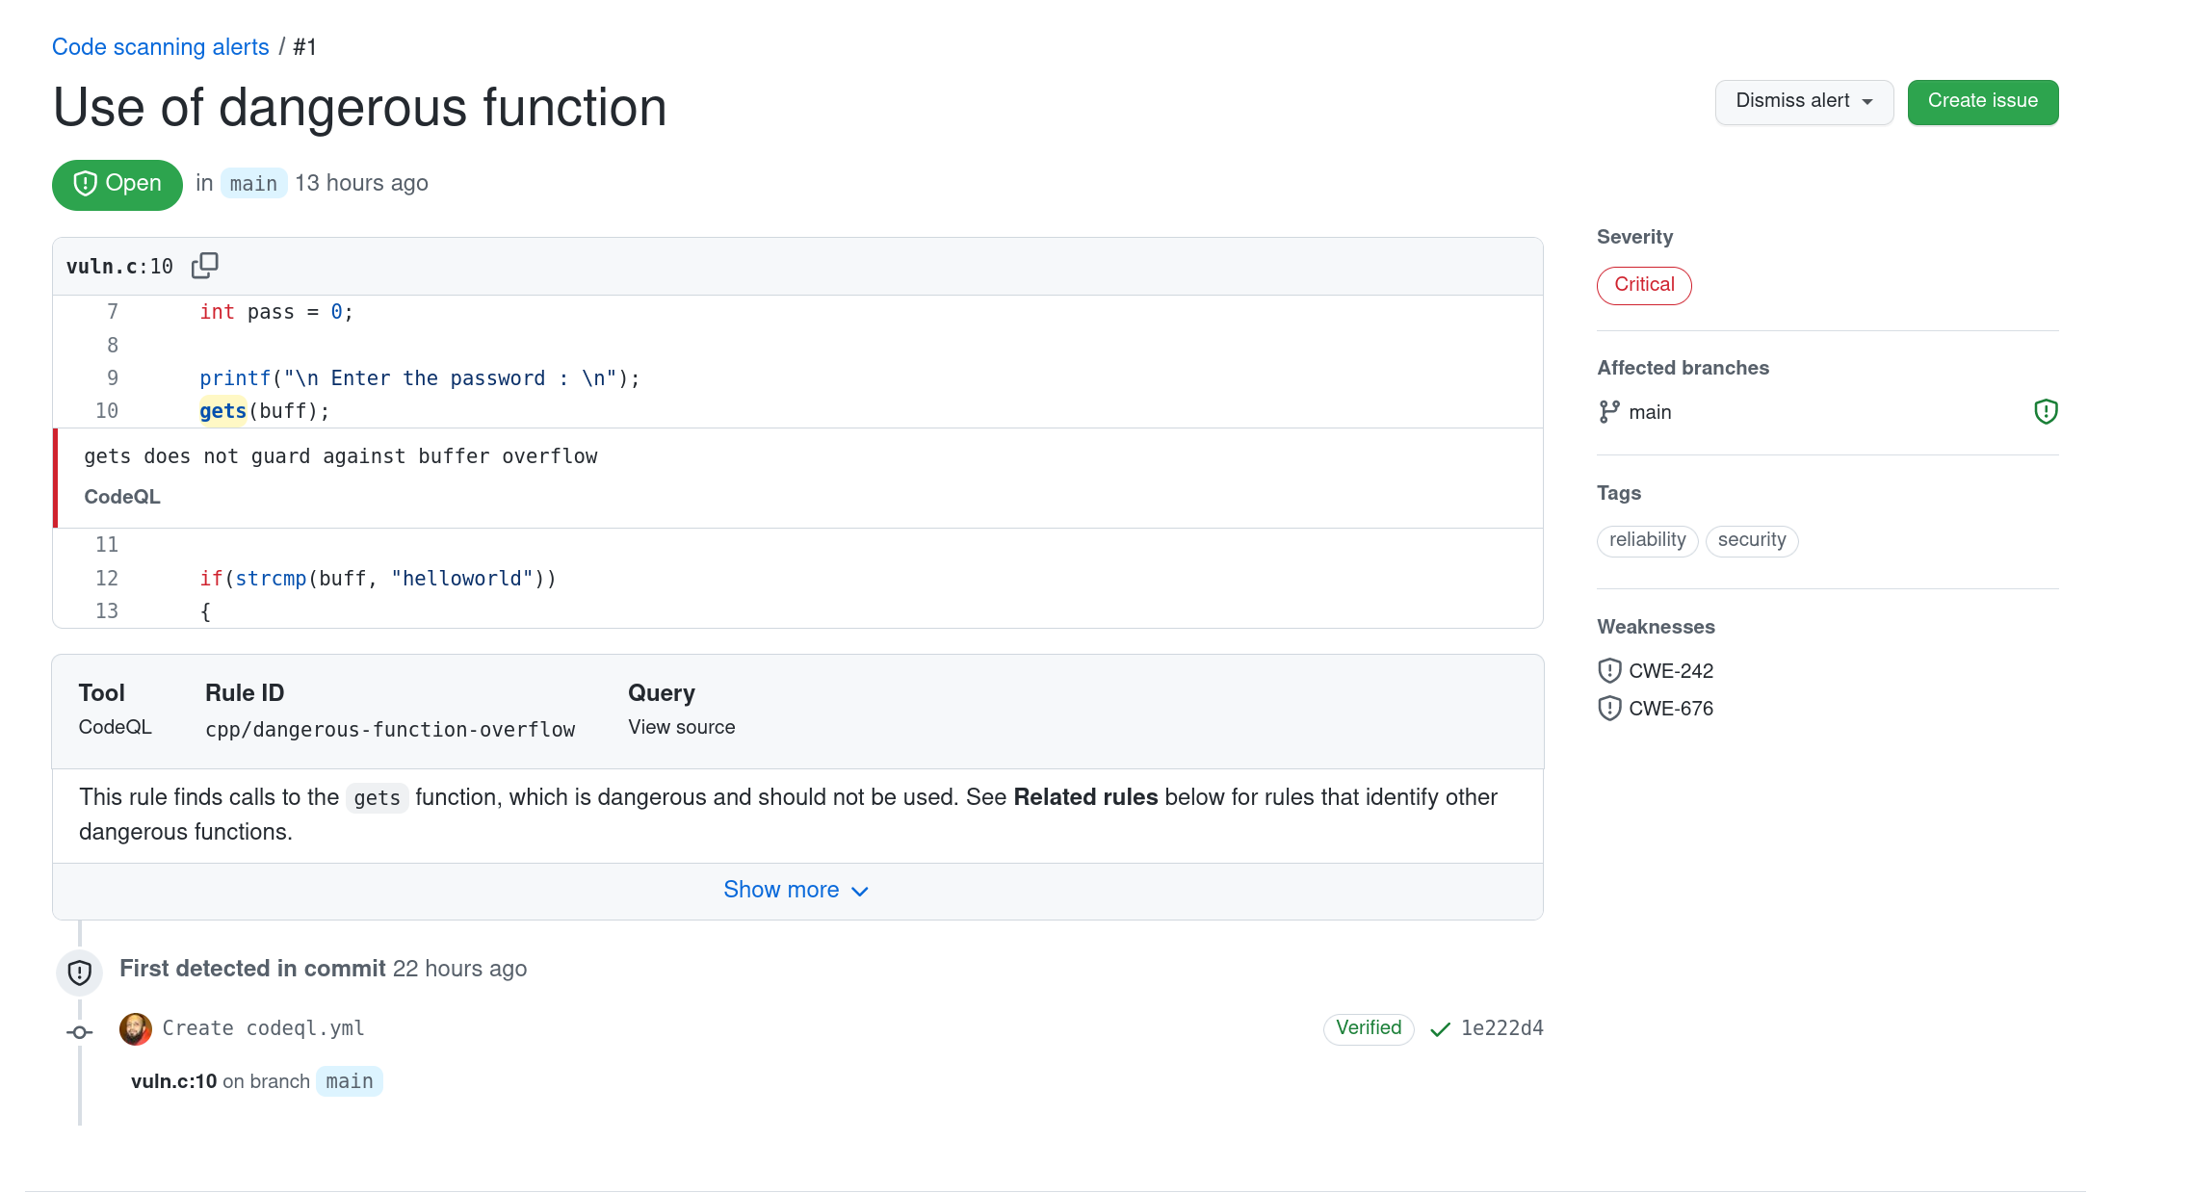Image resolution: width=2192 pixels, height=1193 pixels.
Task: Open the commit author's avatar
Action: pyautogui.click(x=136, y=1028)
